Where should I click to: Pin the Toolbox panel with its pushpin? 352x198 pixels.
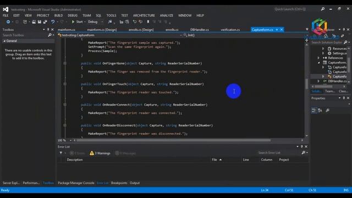click(x=48, y=29)
